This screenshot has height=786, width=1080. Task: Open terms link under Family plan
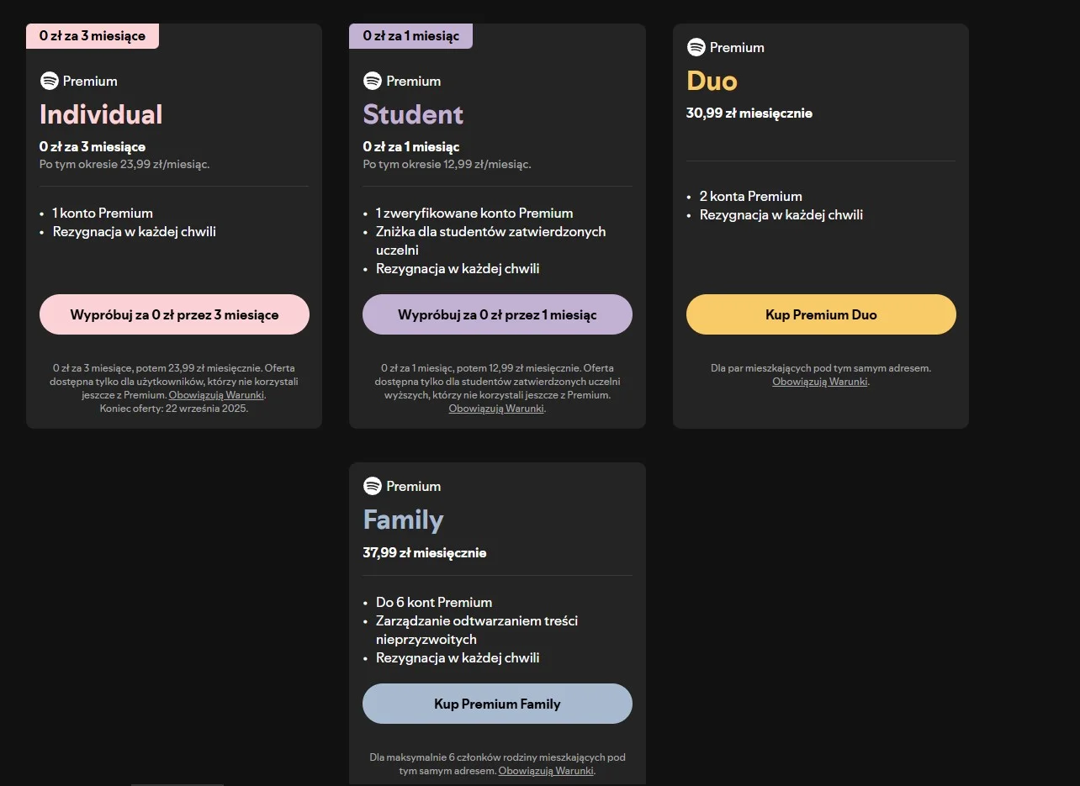(546, 771)
